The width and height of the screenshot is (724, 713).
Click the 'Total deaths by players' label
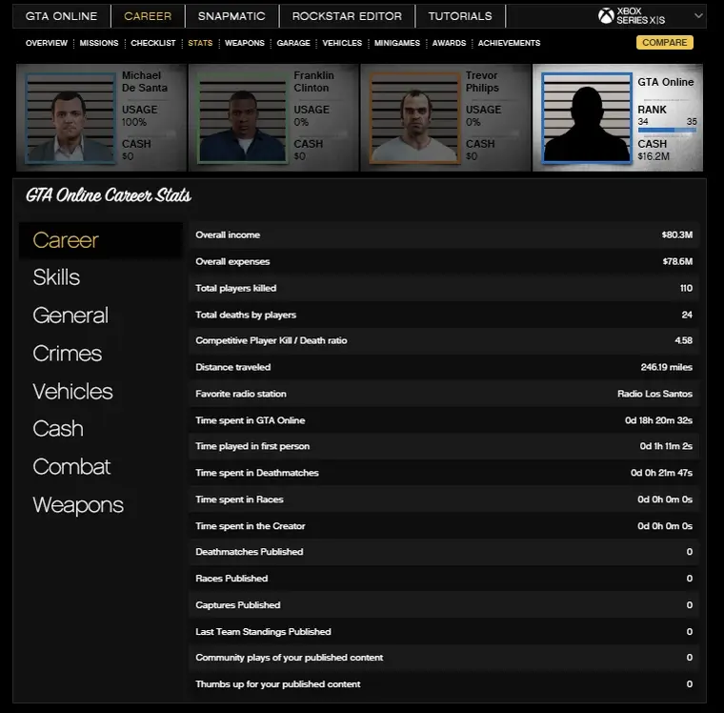click(x=246, y=315)
